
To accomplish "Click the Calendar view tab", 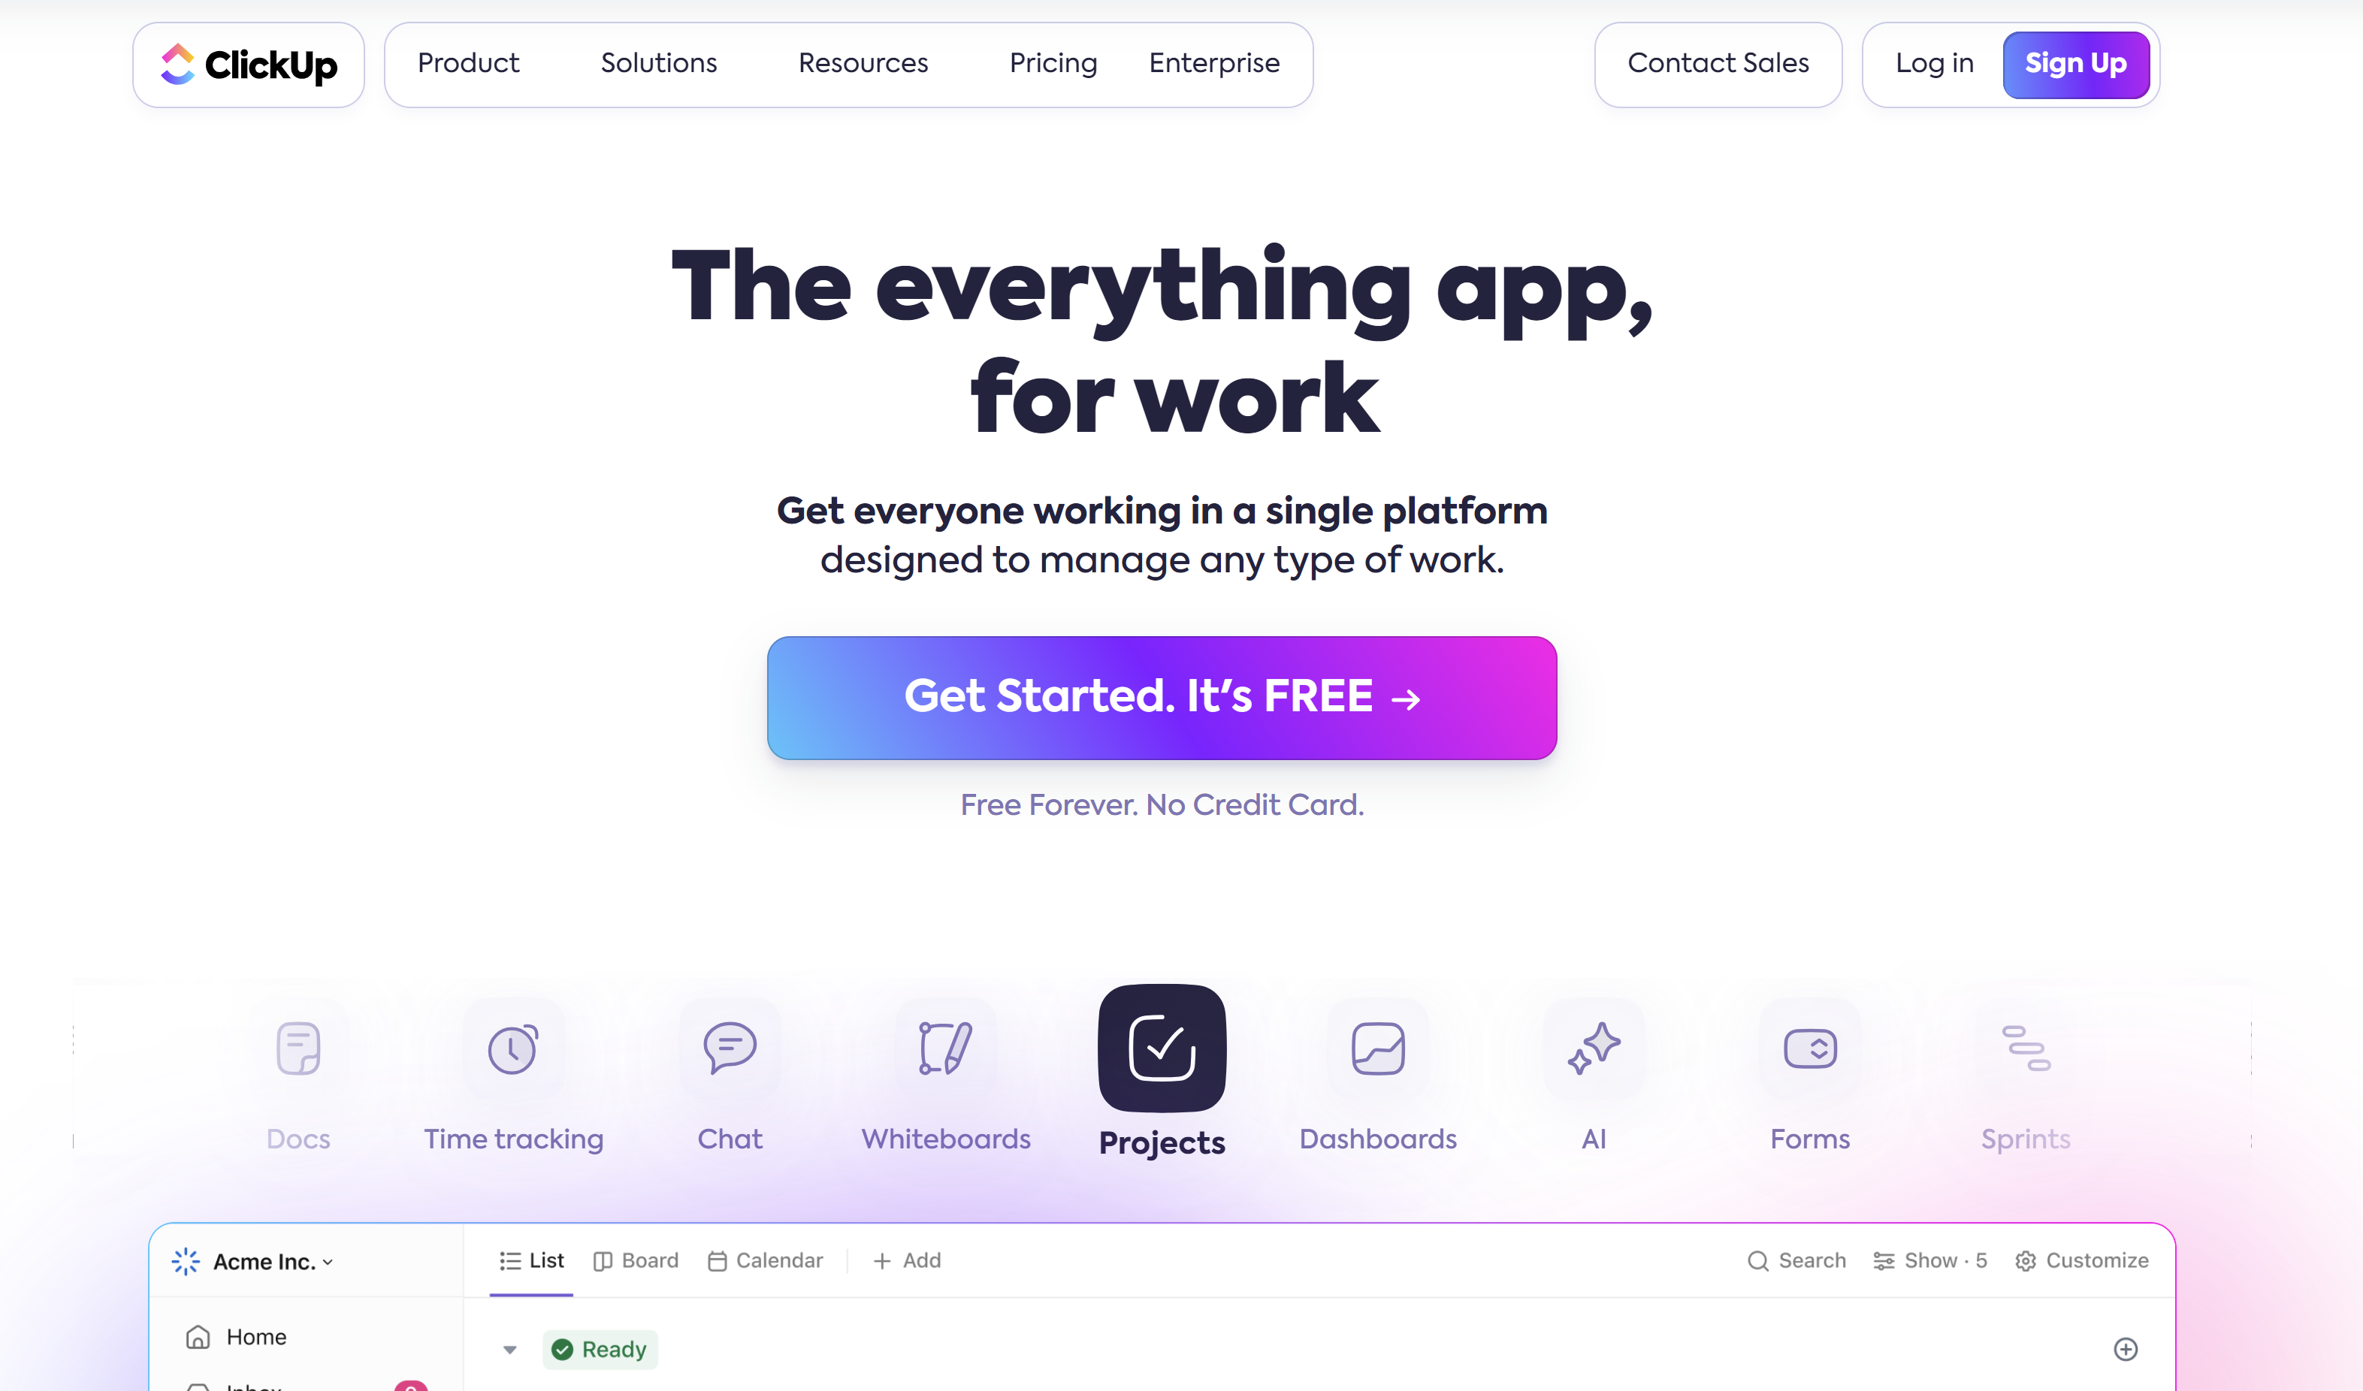I will [766, 1260].
